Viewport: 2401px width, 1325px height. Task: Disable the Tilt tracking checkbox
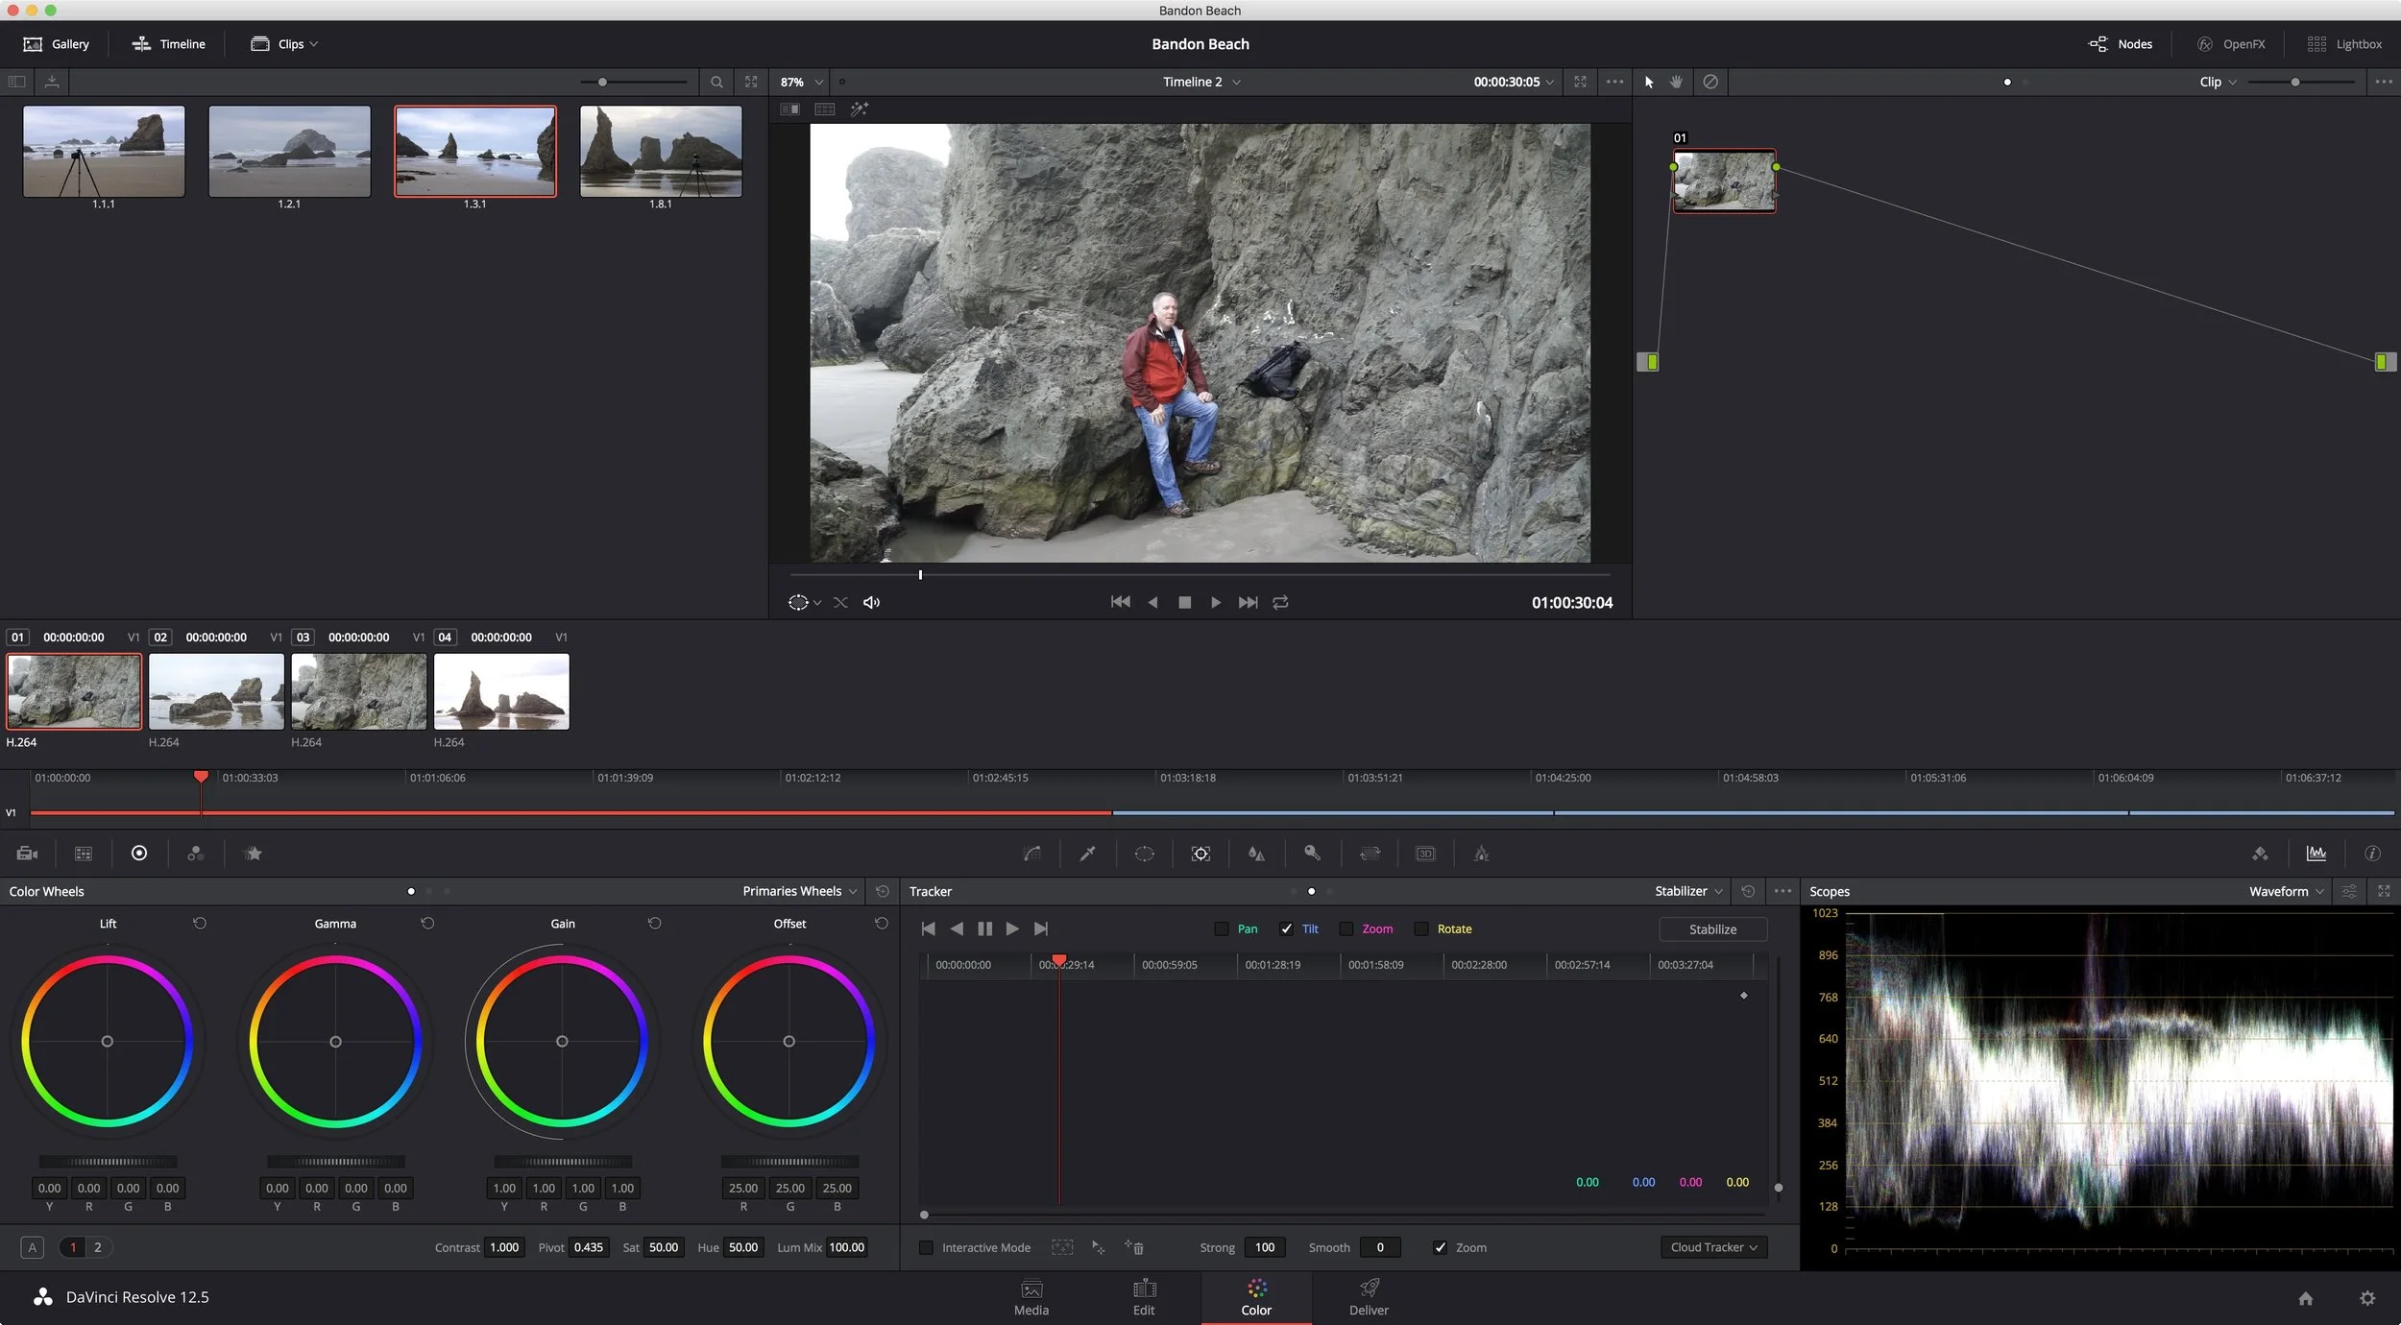point(1286,928)
